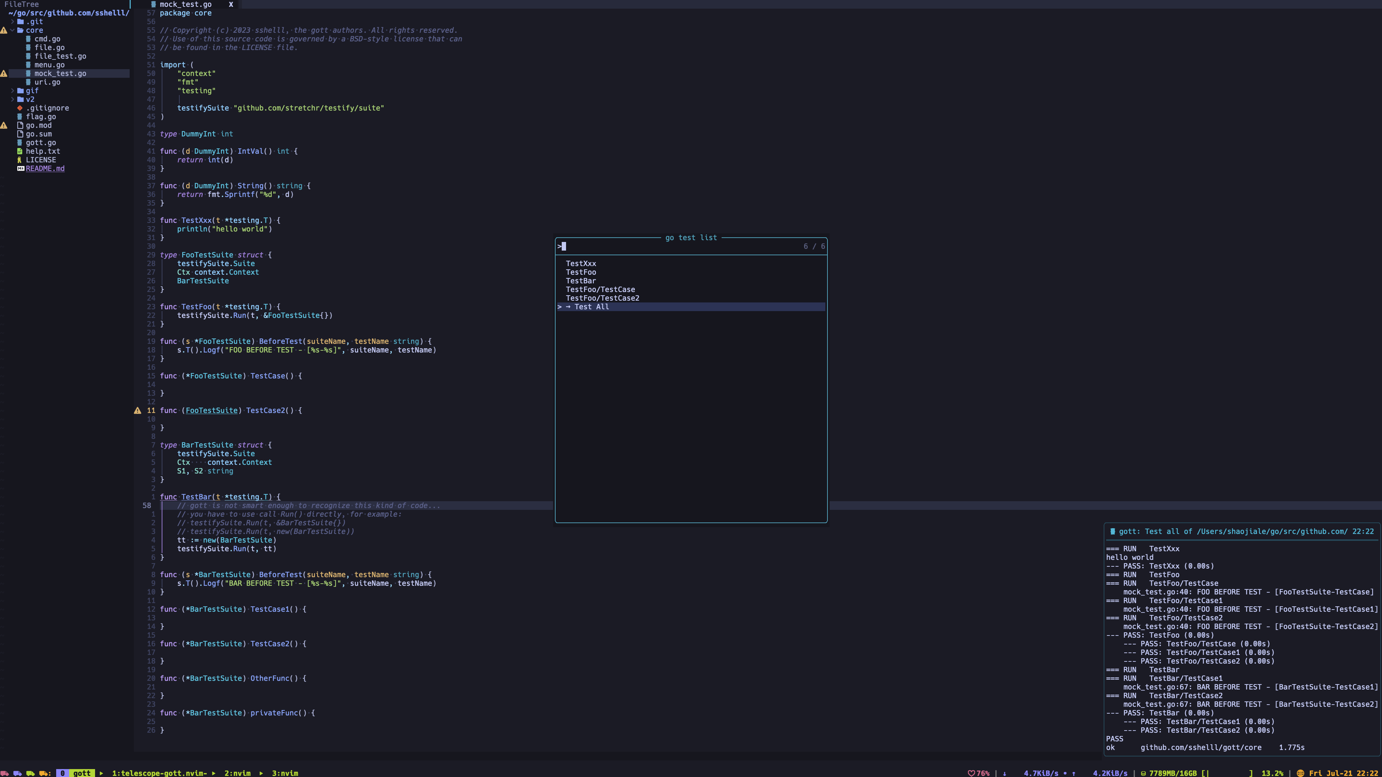The height and width of the screenshot is (777, 1382).
Task: Select TestFoo/TestCase2 in test list
Action: (602, 298)
